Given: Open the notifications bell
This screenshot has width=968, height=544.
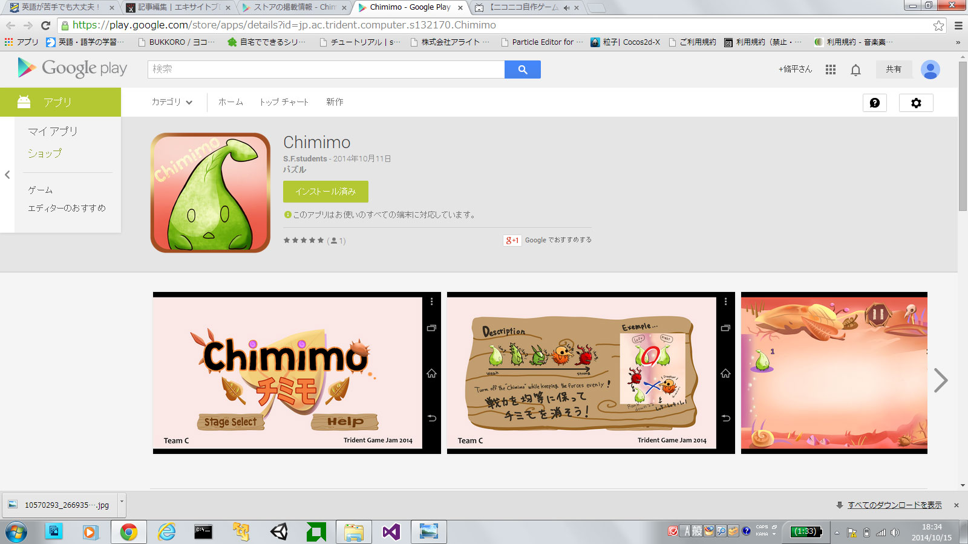Looking at the screenshot, I should point(855,70).
